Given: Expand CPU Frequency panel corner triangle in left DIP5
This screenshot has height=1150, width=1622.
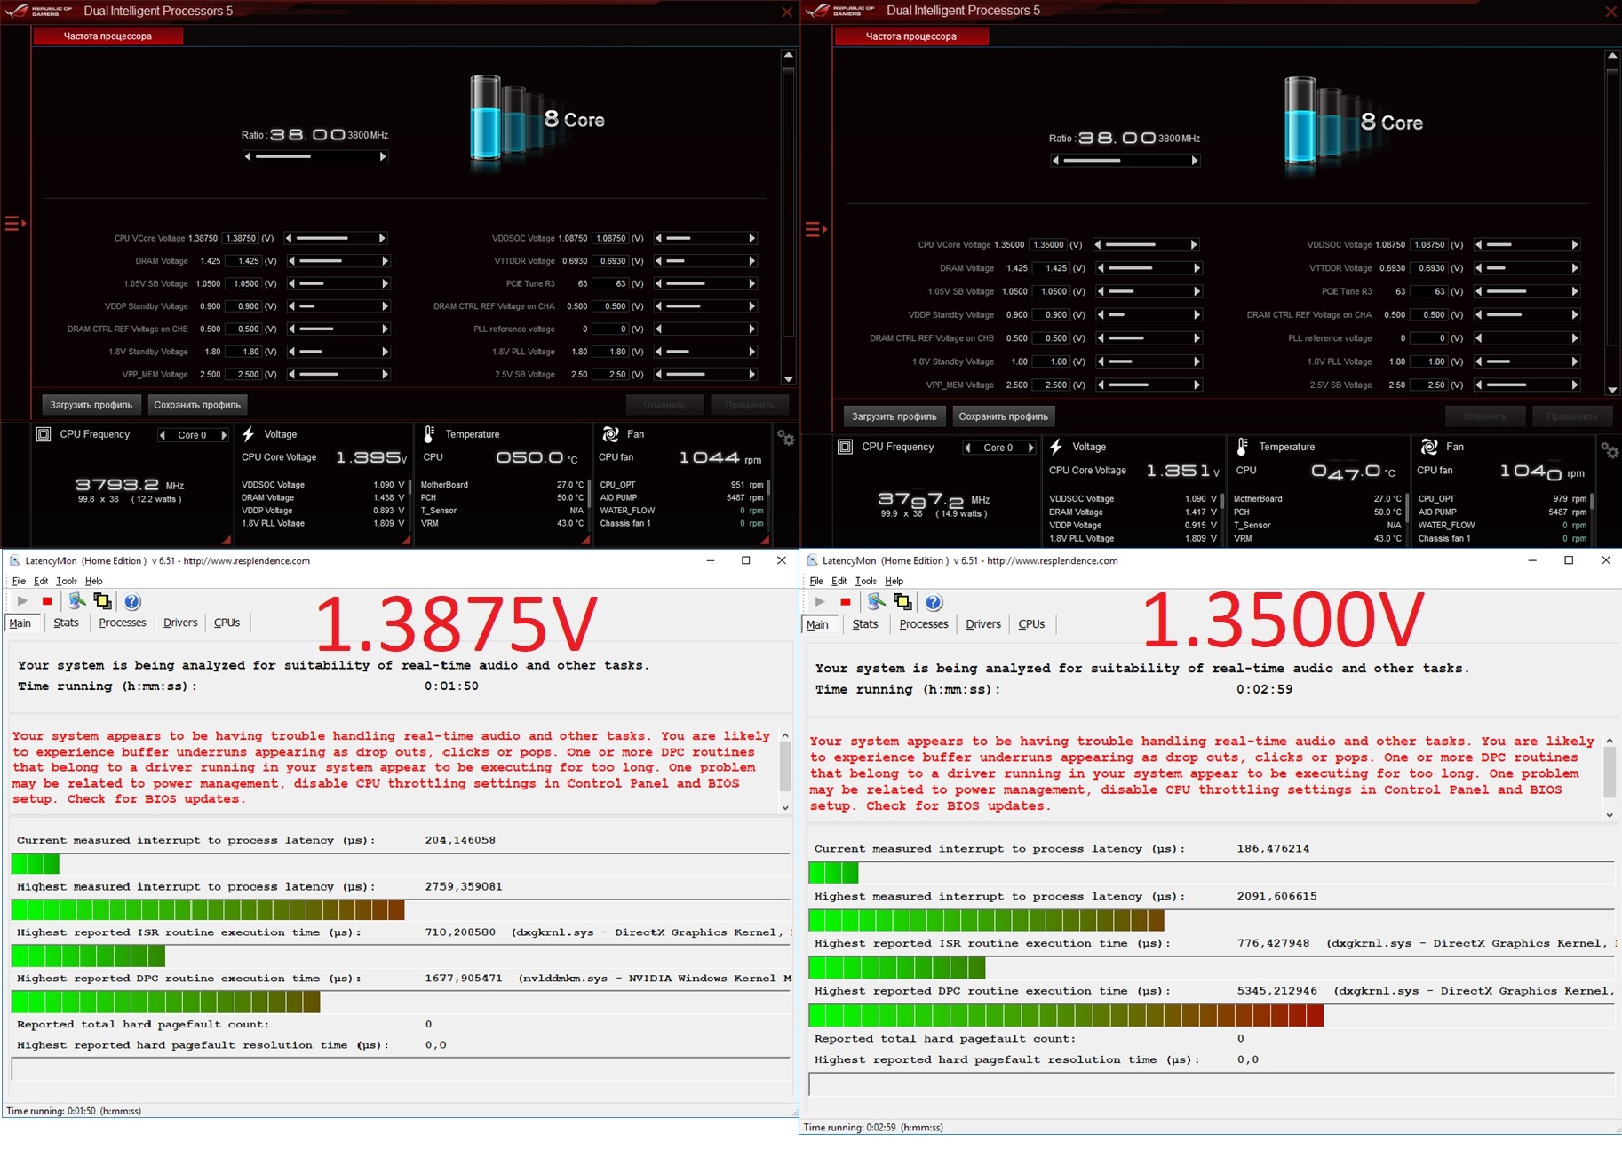Looking at the screenshot, I should point(227,539).
